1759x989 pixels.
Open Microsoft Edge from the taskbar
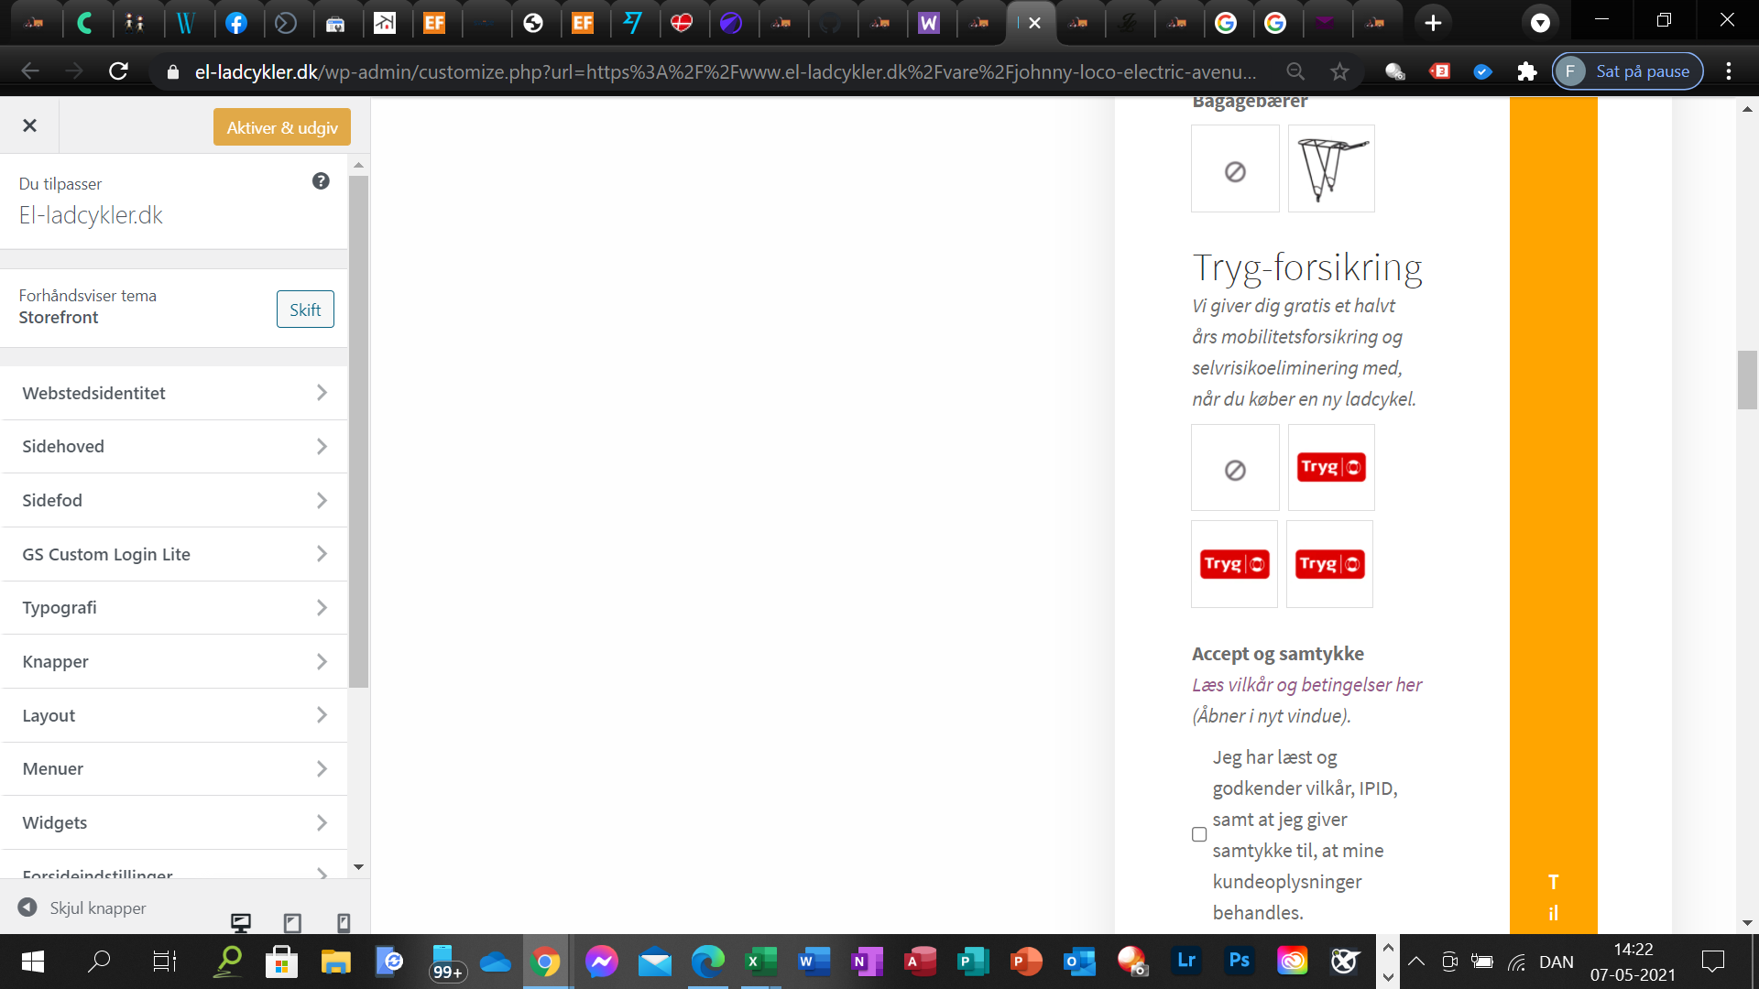pyautogui.click(x=707, y=962)
